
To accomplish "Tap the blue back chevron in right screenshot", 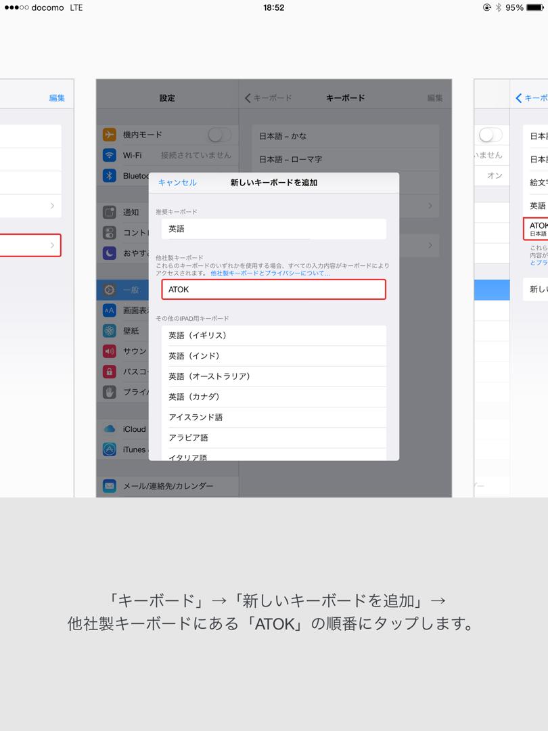I will (x=519, y=98).
